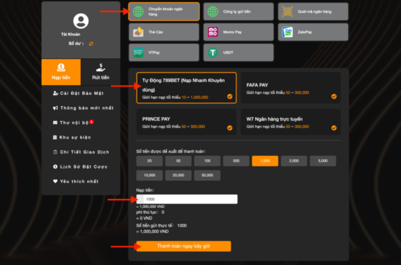Viewport: 401px width, 265px height.
Task: Choose the 5,000 suggested amount button
Action: tap(323, 161)
